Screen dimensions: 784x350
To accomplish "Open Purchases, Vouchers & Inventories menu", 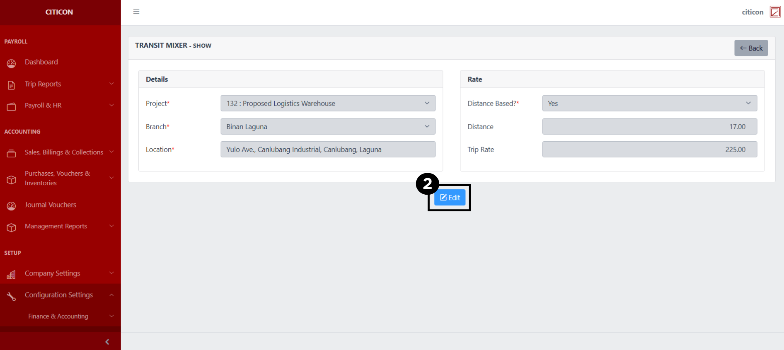I will [57, 178].
